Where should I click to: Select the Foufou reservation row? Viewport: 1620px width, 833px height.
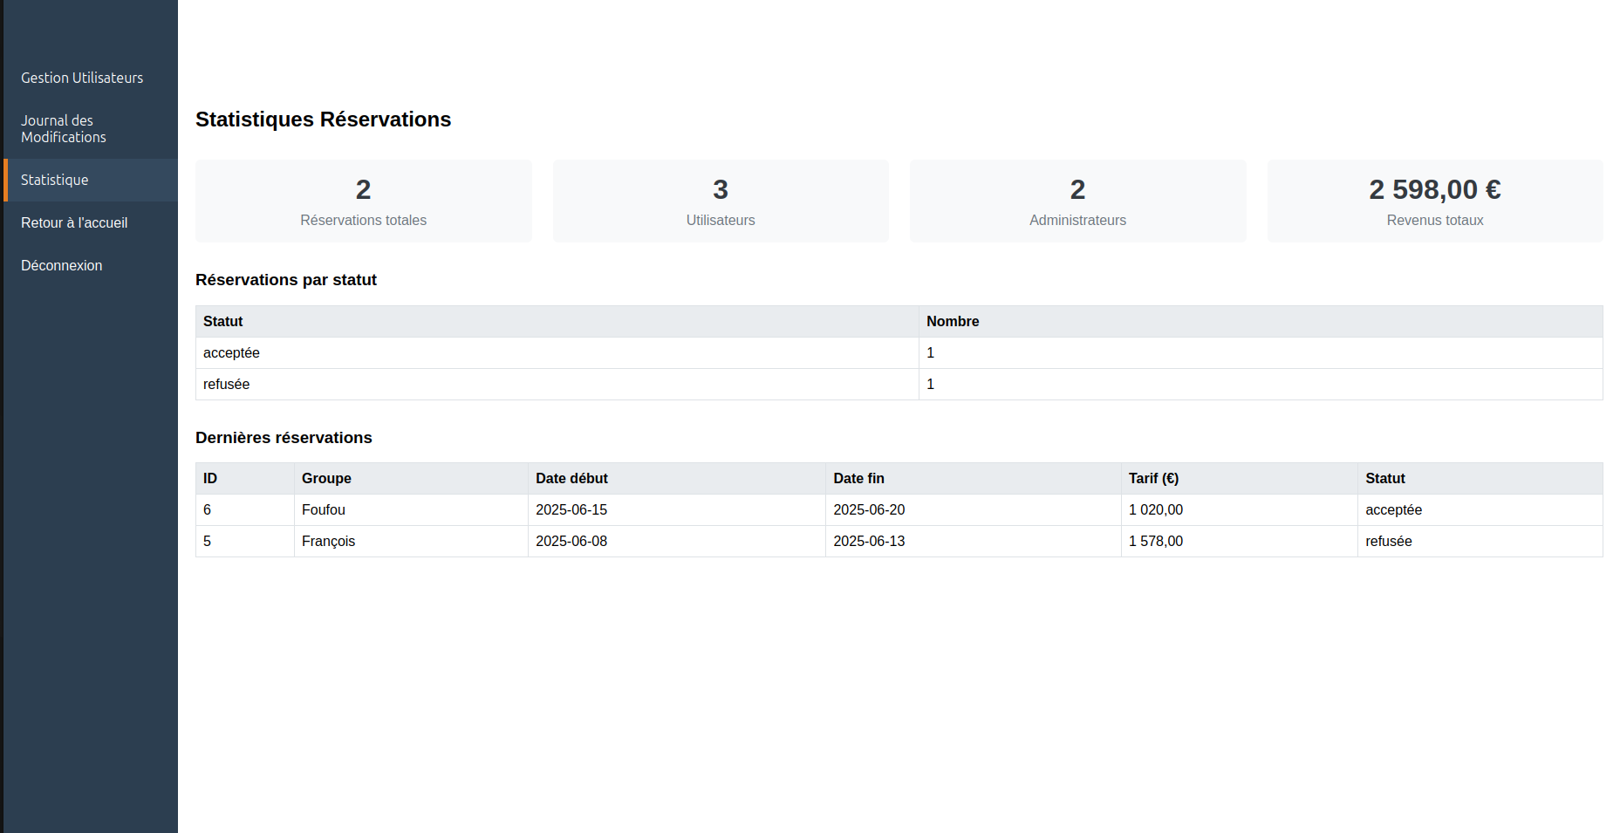pos(324,509)
